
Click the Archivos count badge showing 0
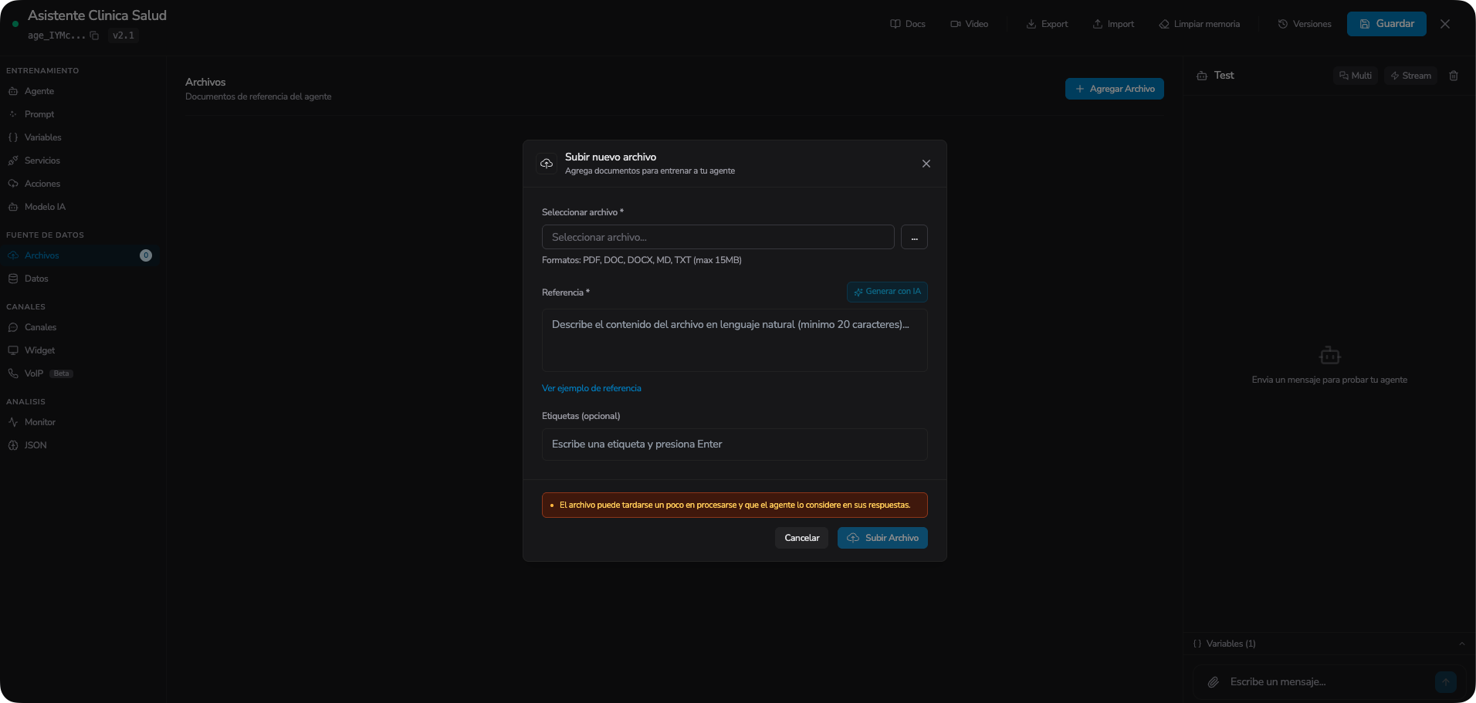(146, 255)
